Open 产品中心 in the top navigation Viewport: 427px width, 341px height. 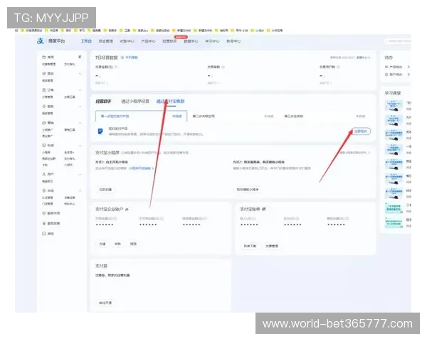148,41
